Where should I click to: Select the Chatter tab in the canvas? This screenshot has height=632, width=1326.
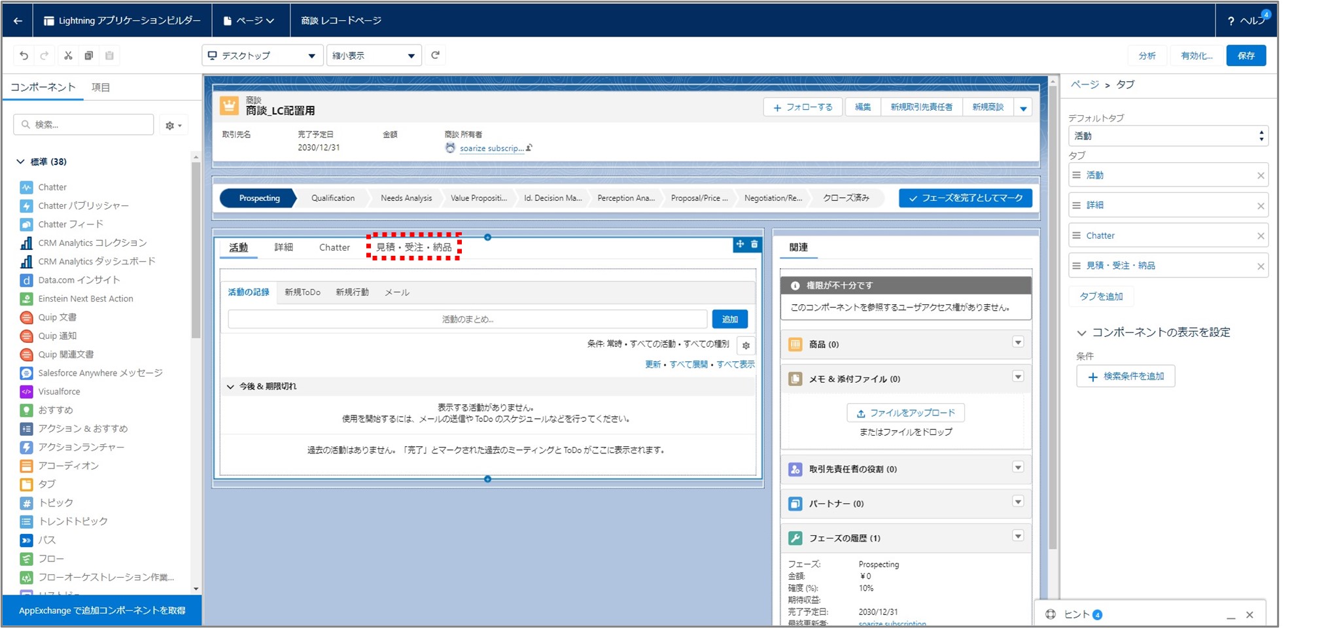pyautogui.click(x=334, y=247)
